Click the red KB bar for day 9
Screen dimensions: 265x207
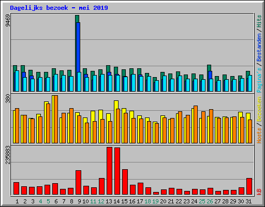click(x=78, y=183)
